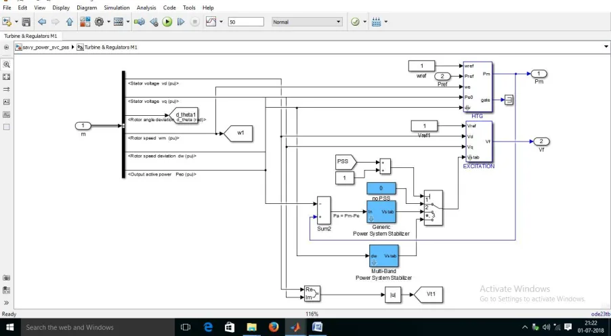Click the screenshot camera icon in palette

[x=6, y=278]
